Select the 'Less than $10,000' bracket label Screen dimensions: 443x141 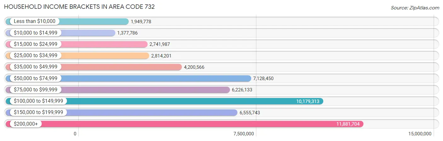[x=34, y=21]
